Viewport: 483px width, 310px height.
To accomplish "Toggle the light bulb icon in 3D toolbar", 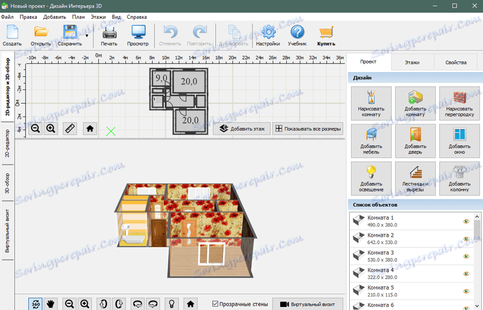I will point(172,304).
